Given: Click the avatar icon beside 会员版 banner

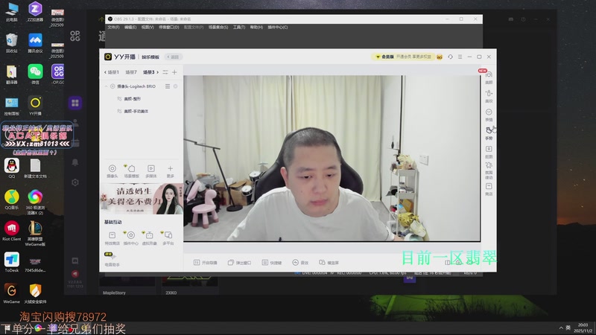Looking at the screenshot, I should click(x=440, y=57).
